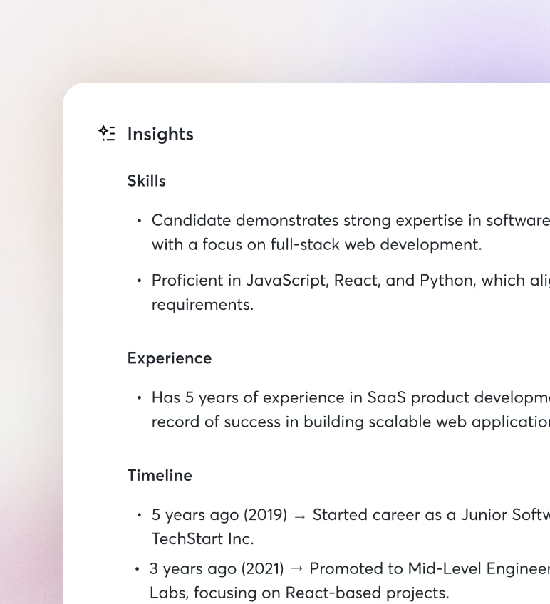Click the bullet before 'Has 5 years'
Viewport: 550px width, 604px height.
(139, 398)
